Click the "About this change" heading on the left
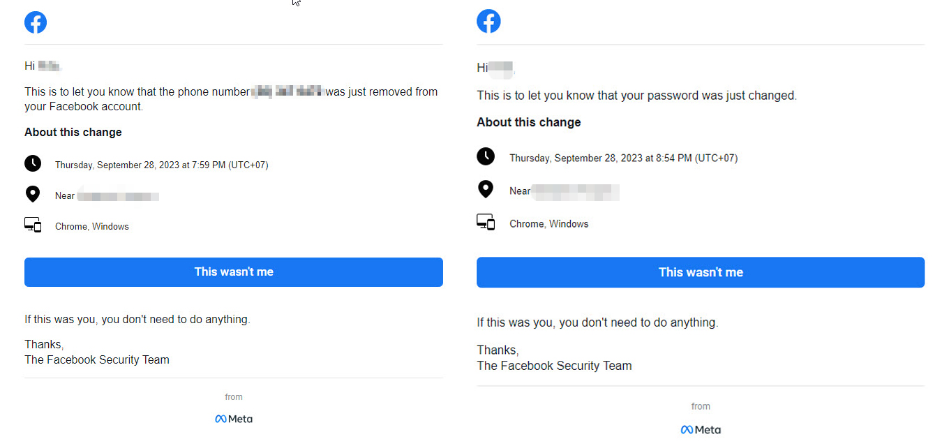Image resolution: width=942 pixels, height=446 pixels. [x=73, y=133]
